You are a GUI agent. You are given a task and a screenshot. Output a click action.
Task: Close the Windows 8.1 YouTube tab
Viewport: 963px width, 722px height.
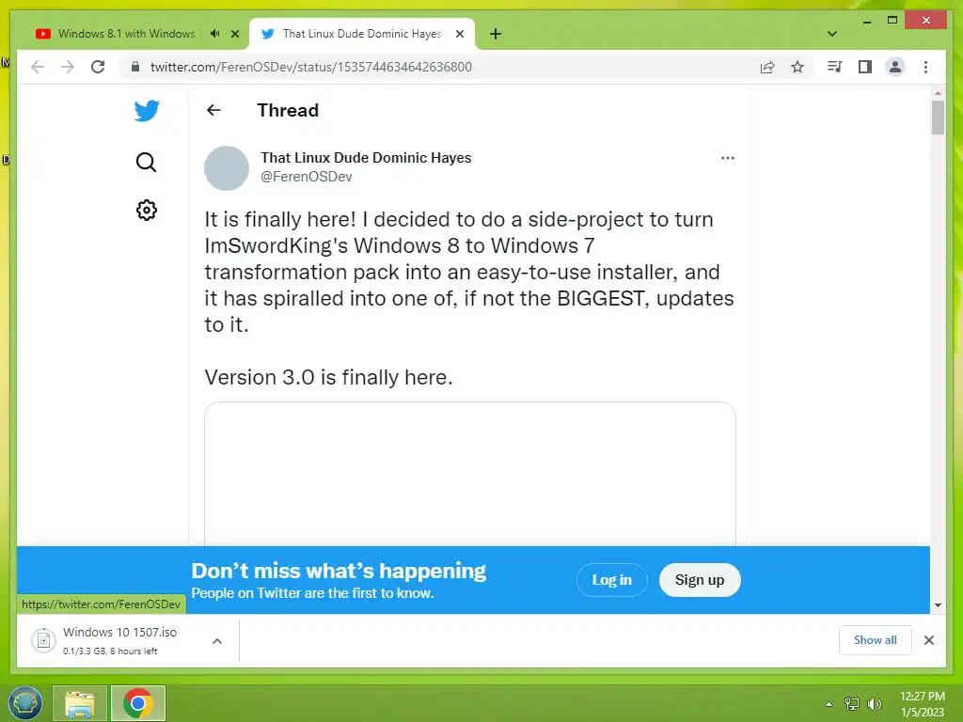(x=234, y=34)
